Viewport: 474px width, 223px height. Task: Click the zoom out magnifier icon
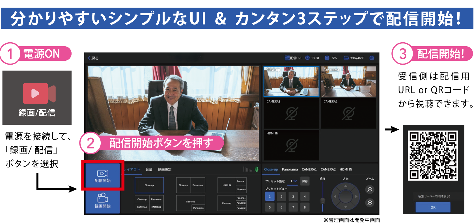click(x=370, y=203)
